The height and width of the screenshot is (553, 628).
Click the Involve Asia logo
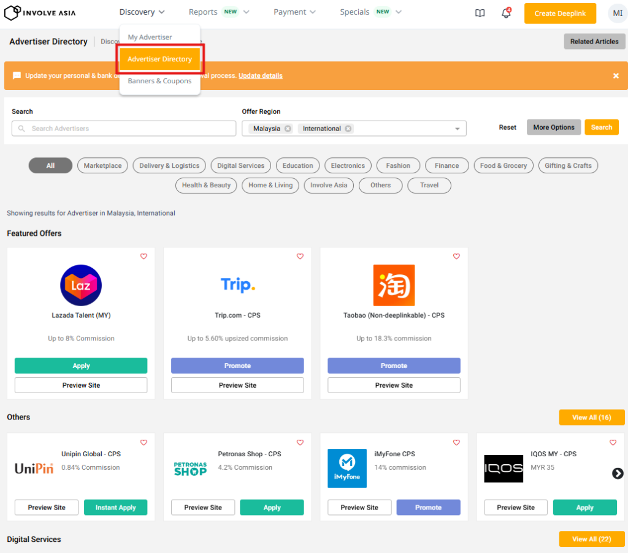point(40,12)
